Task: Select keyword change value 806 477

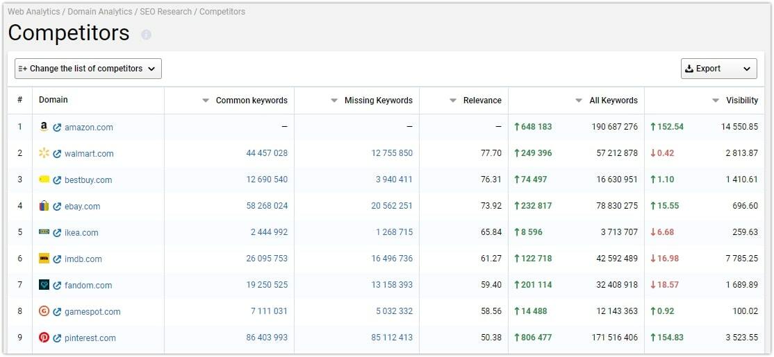Action: coord(533,338)
